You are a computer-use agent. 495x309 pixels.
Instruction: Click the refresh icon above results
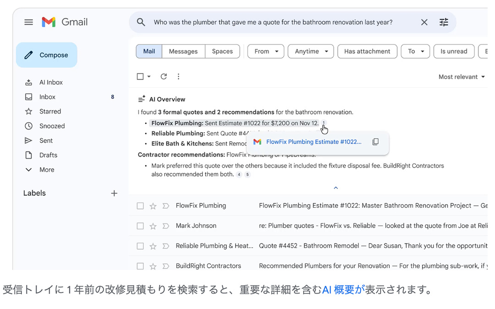tap(164, 76)
